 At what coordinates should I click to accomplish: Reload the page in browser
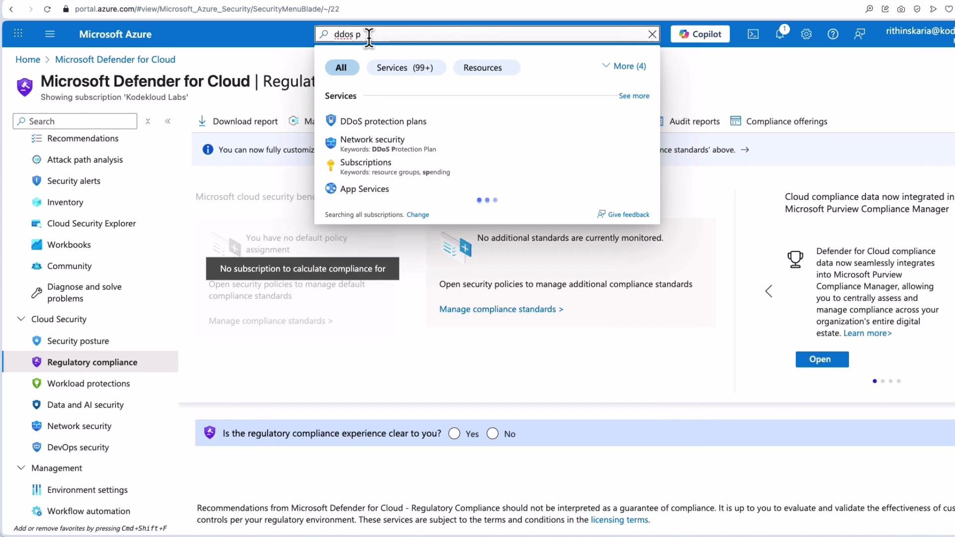[x=47, y=9]
